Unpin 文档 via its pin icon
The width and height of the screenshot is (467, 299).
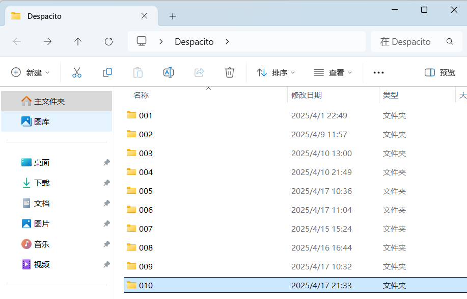pyautogui.click(x=106, y=204)
